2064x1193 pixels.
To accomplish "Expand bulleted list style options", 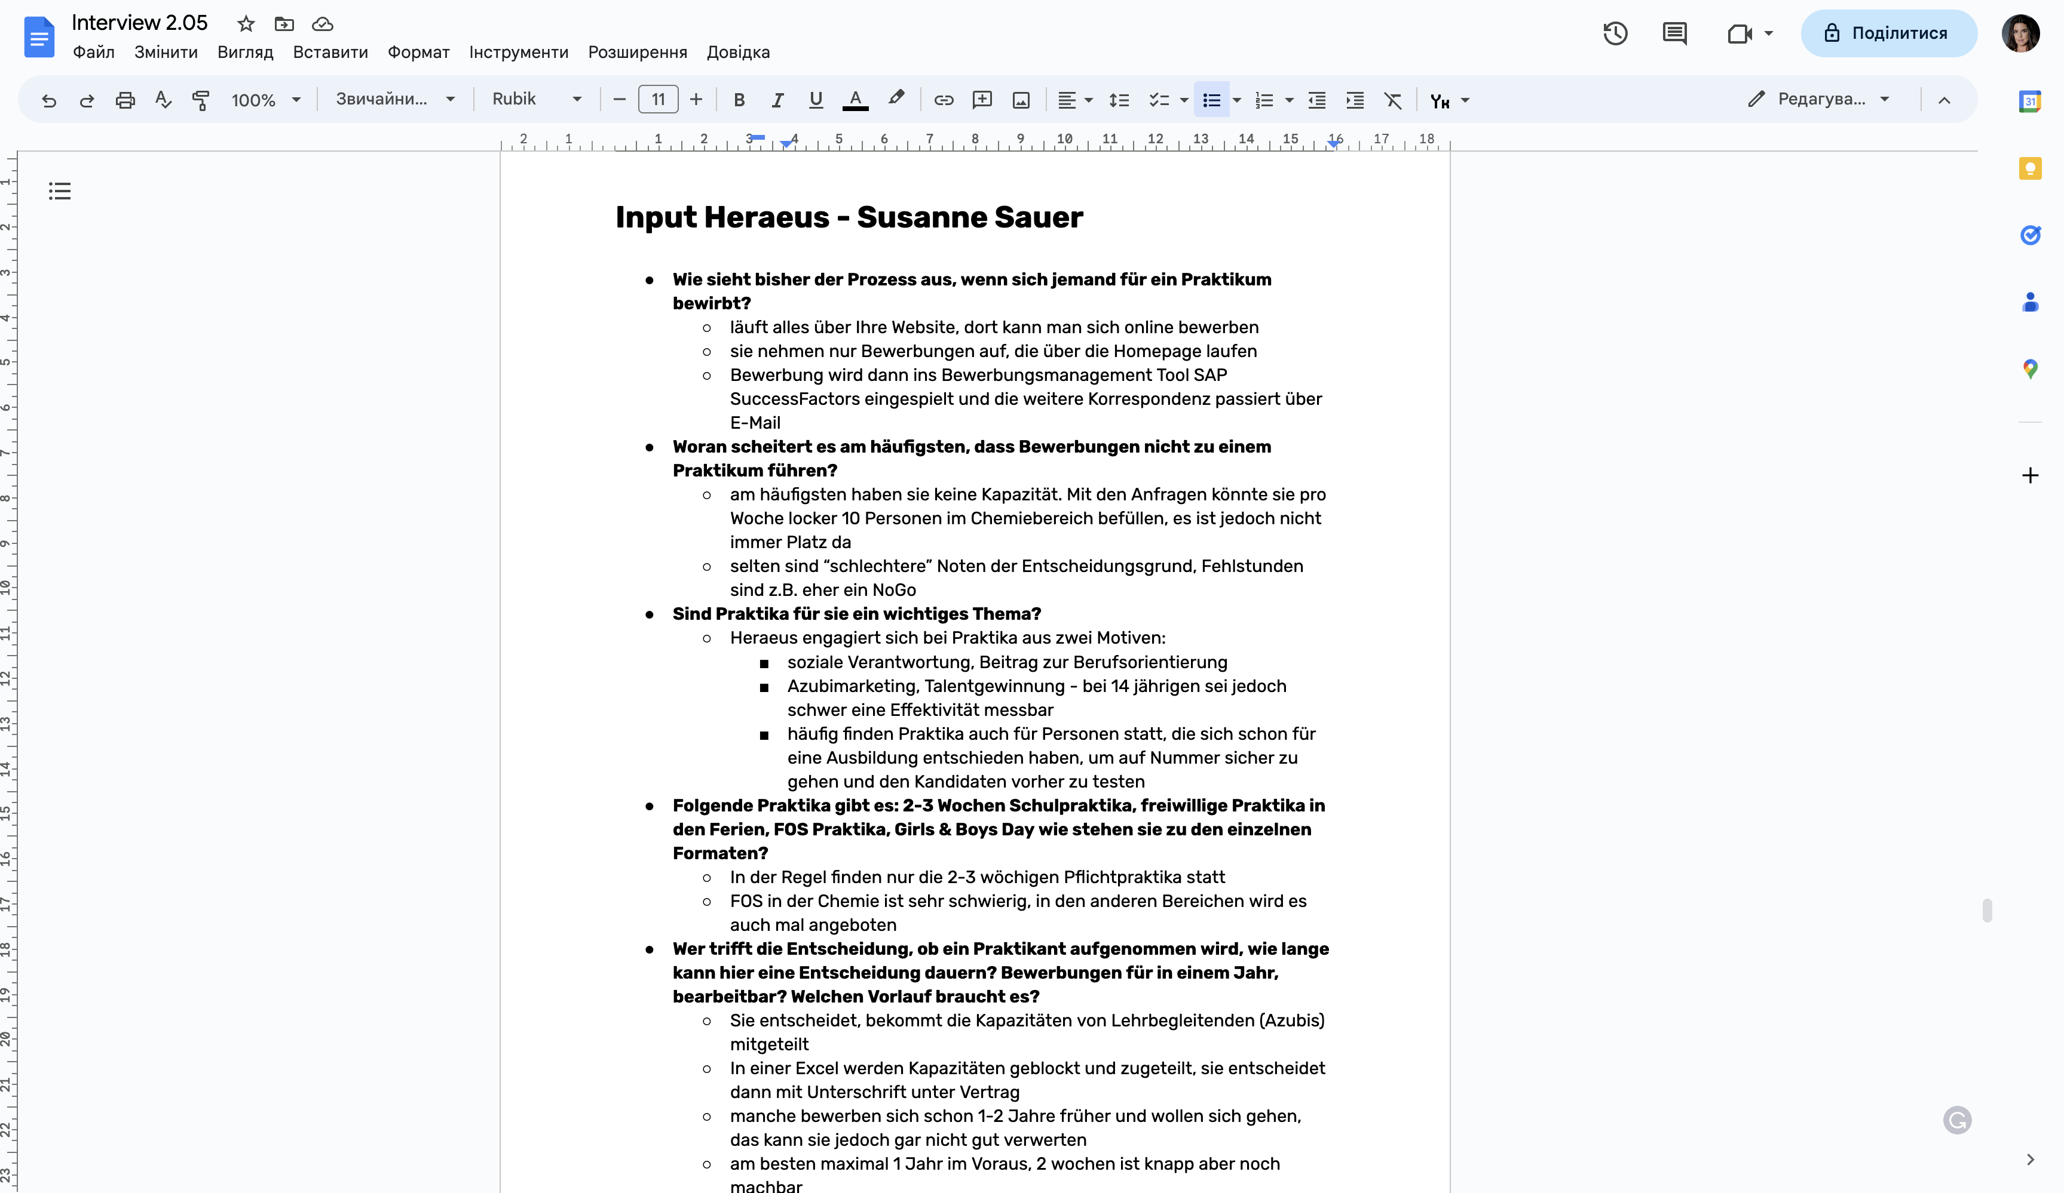I will 1237,100.
